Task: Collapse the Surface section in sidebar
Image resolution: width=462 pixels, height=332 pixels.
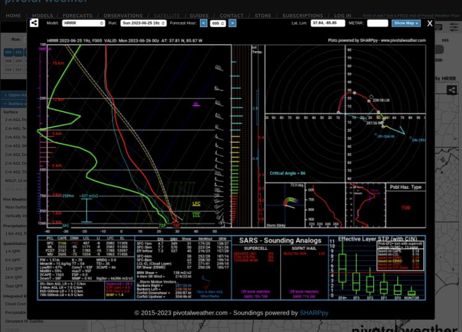Action: click(15, 104)
